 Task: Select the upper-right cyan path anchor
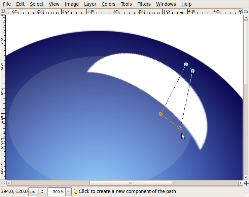[x=192, y=71]
